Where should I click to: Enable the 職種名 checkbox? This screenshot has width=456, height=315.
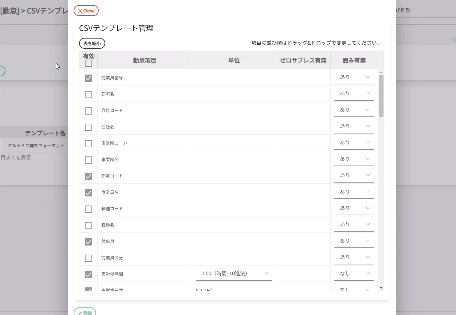(x=89, y=226)
